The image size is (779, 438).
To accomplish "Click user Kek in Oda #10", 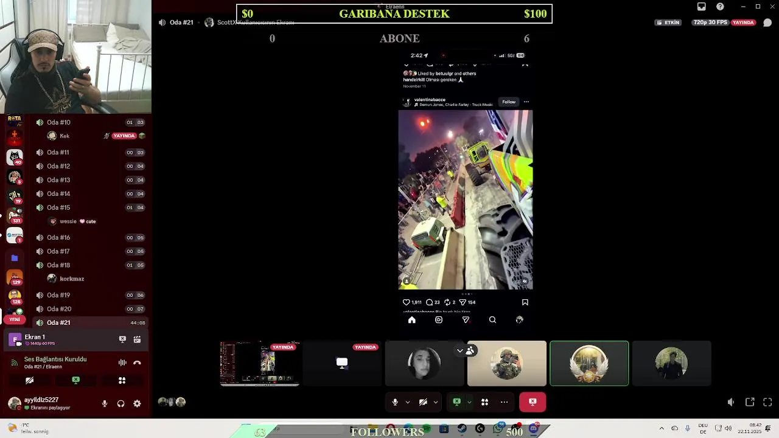I will tap(65, 136).
